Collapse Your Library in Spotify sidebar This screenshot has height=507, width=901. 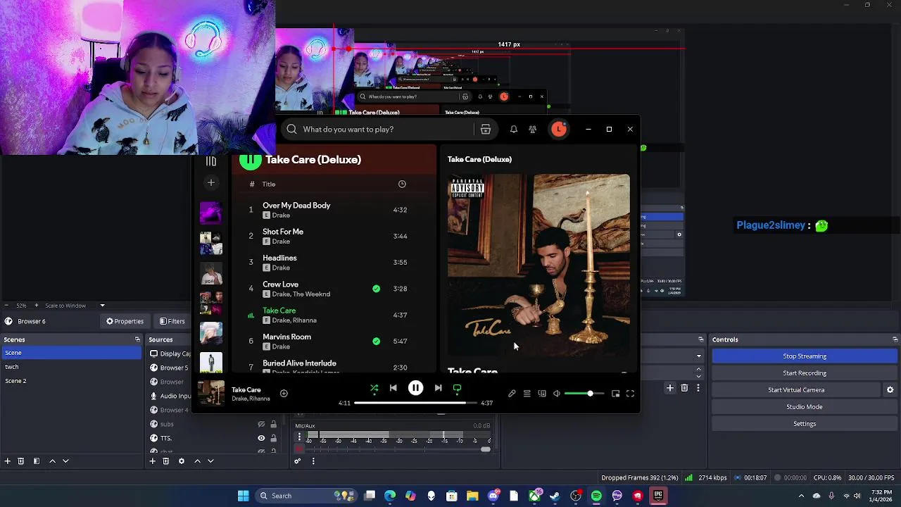coord(210,161)
